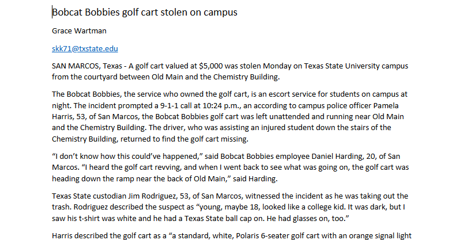Click on Daniel Harding's name in quote paragraph

(x=337, y=156)
